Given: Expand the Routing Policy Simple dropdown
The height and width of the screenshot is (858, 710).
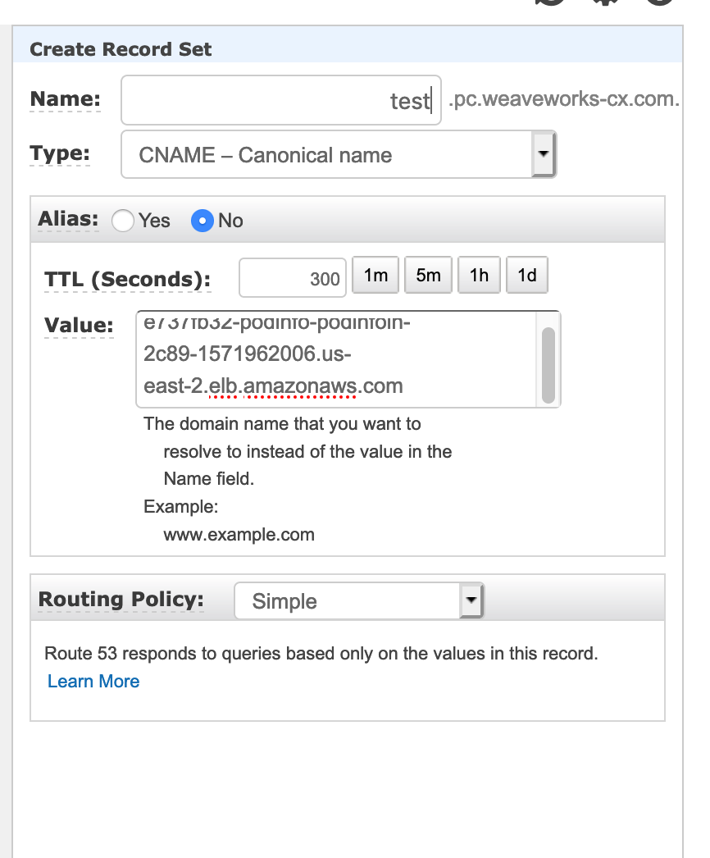Looking at the screenshot, I should 359,600.
